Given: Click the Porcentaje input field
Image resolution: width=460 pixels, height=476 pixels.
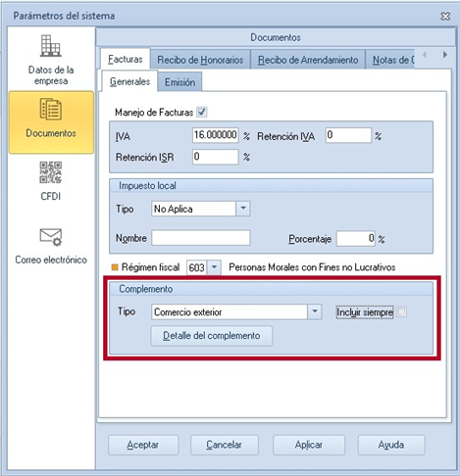Looking at the screenshot, I should click(356, 238).
